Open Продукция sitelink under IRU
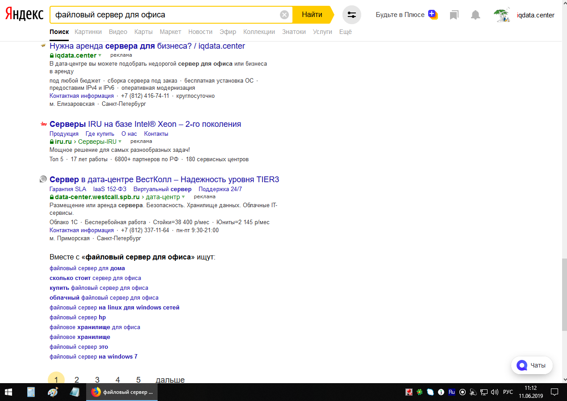The image size is (567, 401). pyautogui.click(x=64, y=134)
